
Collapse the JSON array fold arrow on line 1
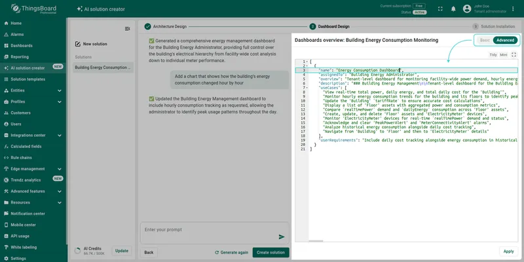coord(307,62)
